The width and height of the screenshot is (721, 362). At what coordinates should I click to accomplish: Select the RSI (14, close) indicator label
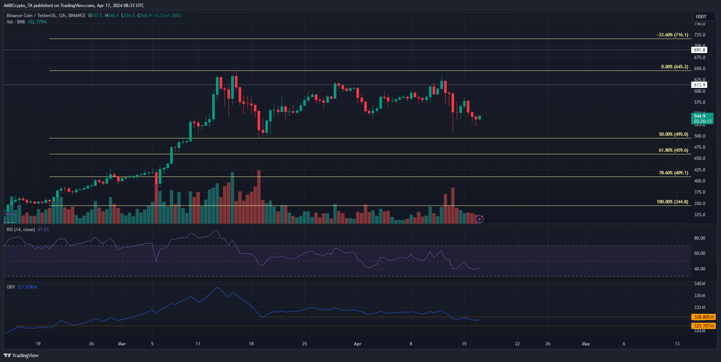coord(21,230)
